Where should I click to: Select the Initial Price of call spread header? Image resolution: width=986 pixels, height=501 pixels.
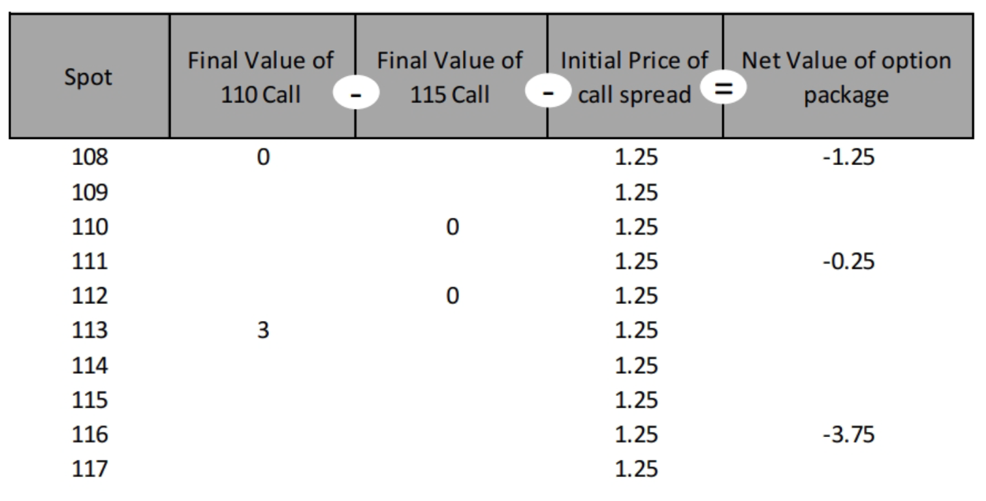click(x=635, y=78)
